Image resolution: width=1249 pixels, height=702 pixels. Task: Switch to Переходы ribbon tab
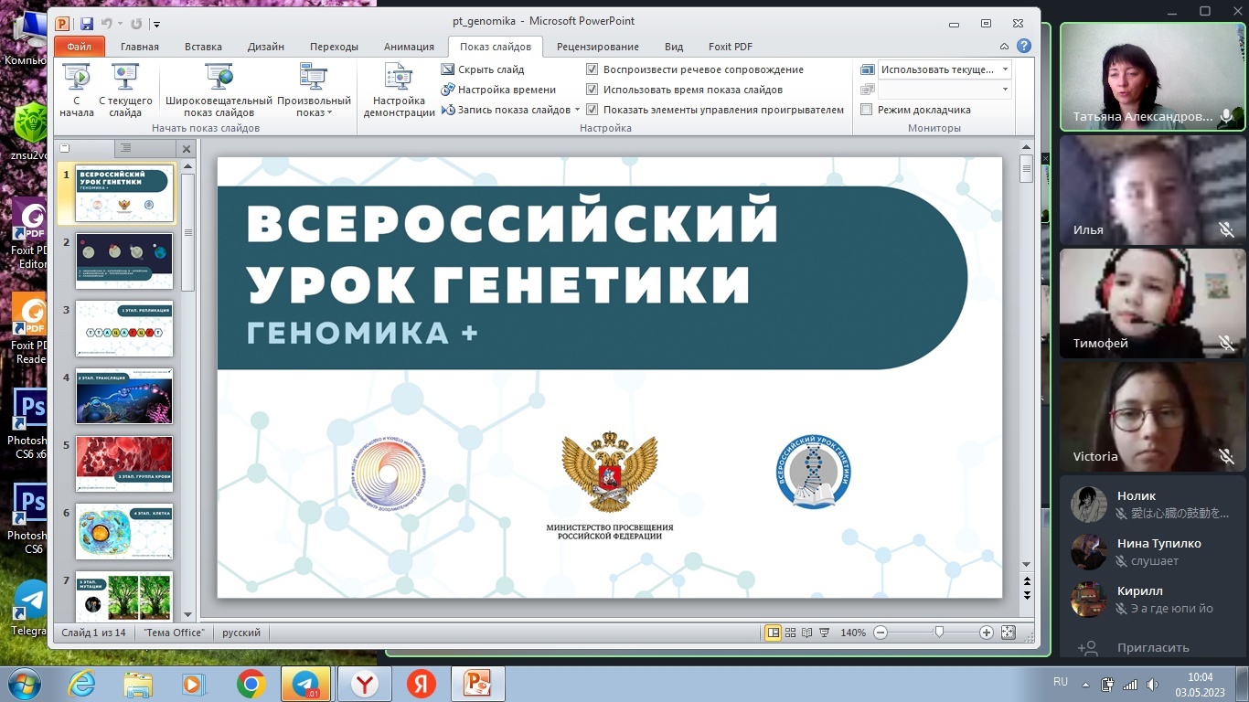334,47
